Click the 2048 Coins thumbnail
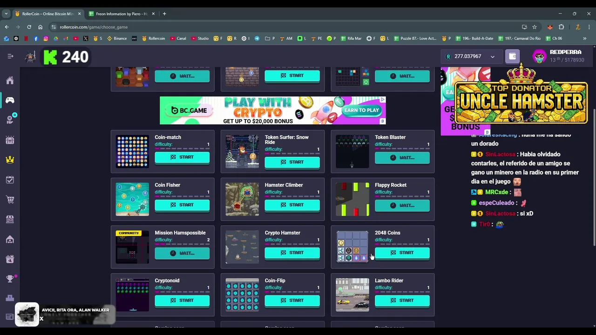596x335 pixels. pos(352,247)
